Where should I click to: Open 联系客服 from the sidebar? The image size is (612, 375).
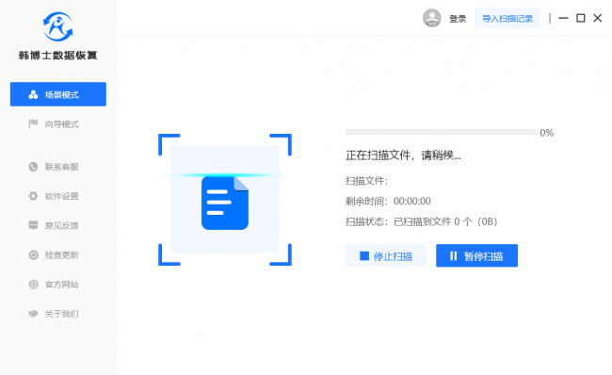click(x=54, y=167)
